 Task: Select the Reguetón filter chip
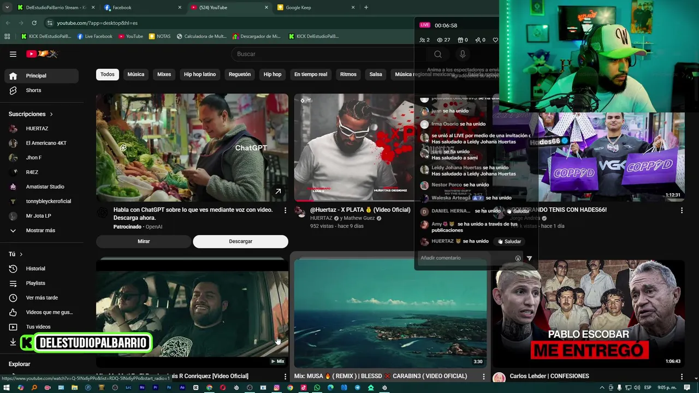tap(240, 74)
